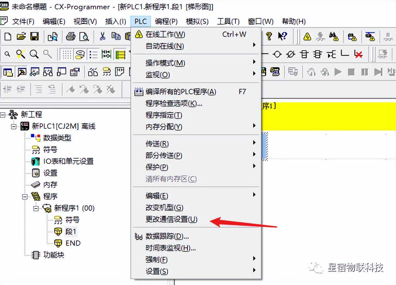The width and height of the screenshot is (396, 285).
Task: Expand the 传送(R) submenu
Action: point(157,144)
